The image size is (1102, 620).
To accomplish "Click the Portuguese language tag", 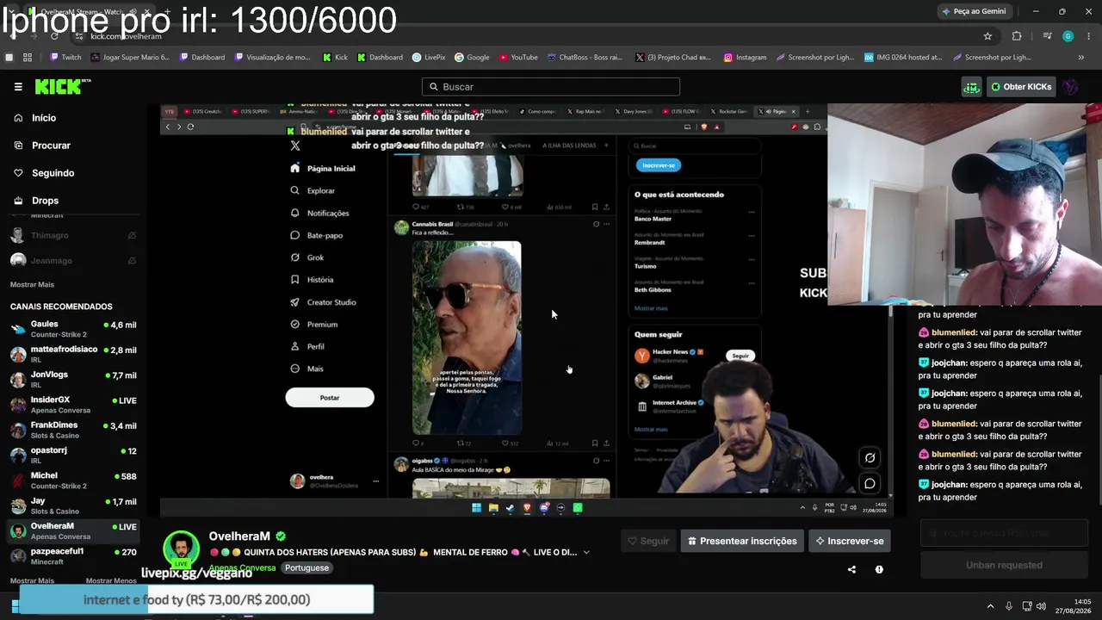I will click(306, 568).
